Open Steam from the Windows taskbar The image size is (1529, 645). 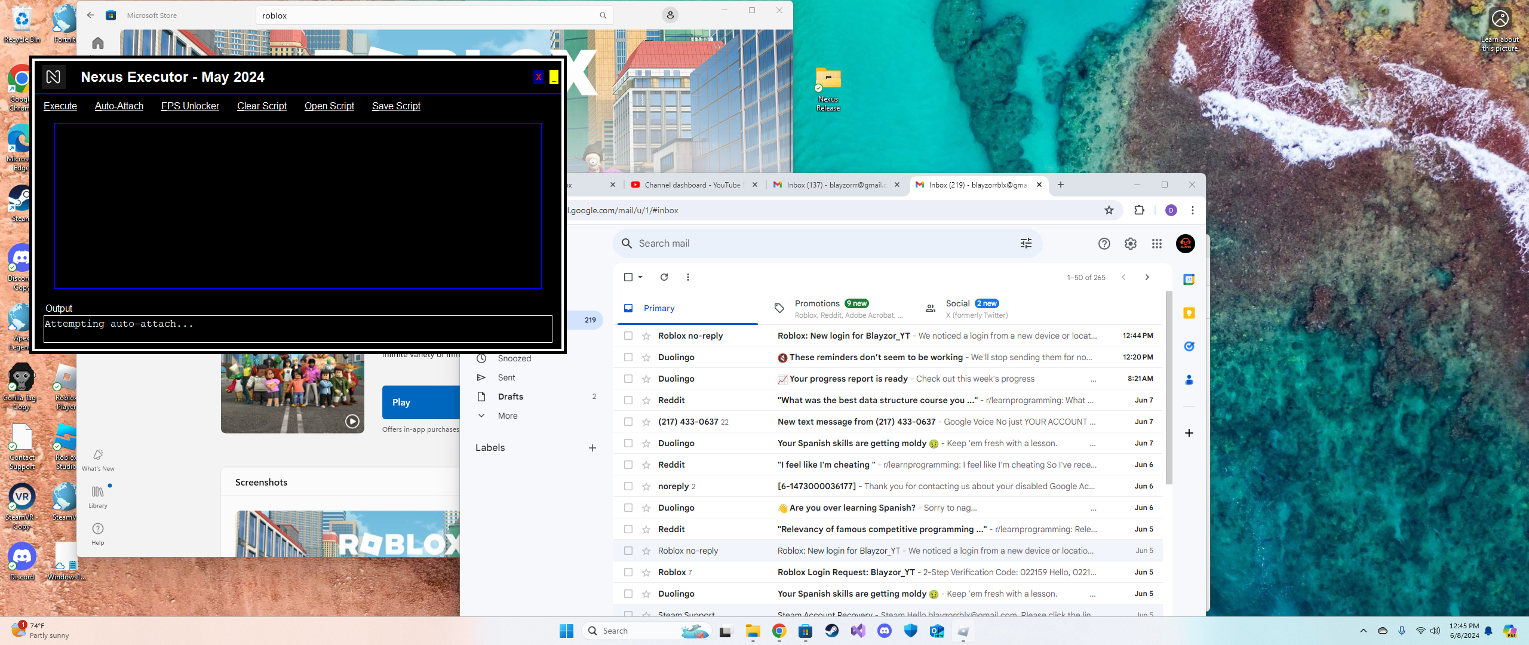point(831,631)
